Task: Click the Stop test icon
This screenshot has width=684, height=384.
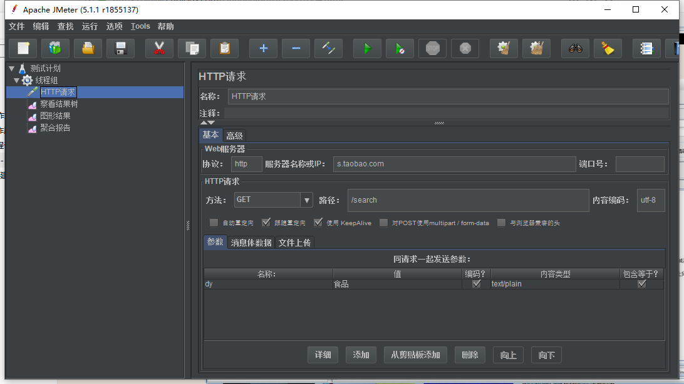Action: (432, 48)
